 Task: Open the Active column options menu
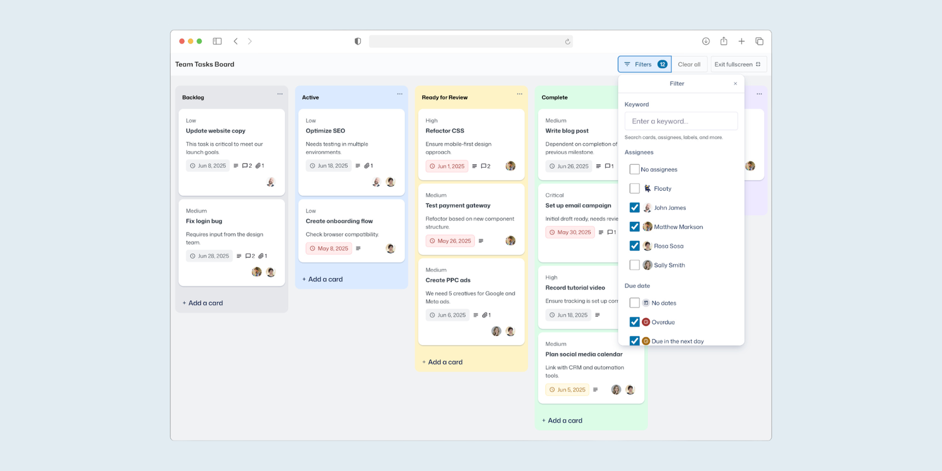[x=400, y=94]
